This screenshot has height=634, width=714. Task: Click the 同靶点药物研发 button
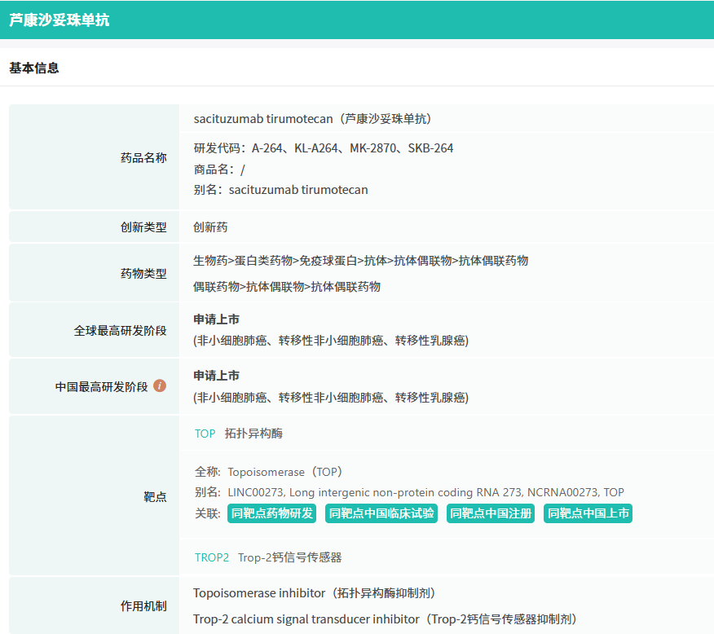click(272, 513)
